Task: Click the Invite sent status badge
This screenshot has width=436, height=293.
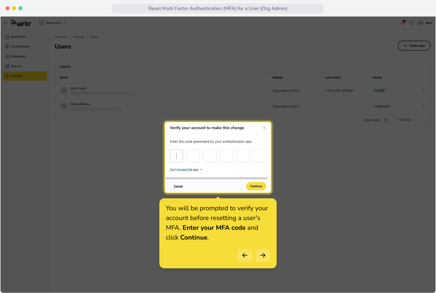Action: pos(382,106)
